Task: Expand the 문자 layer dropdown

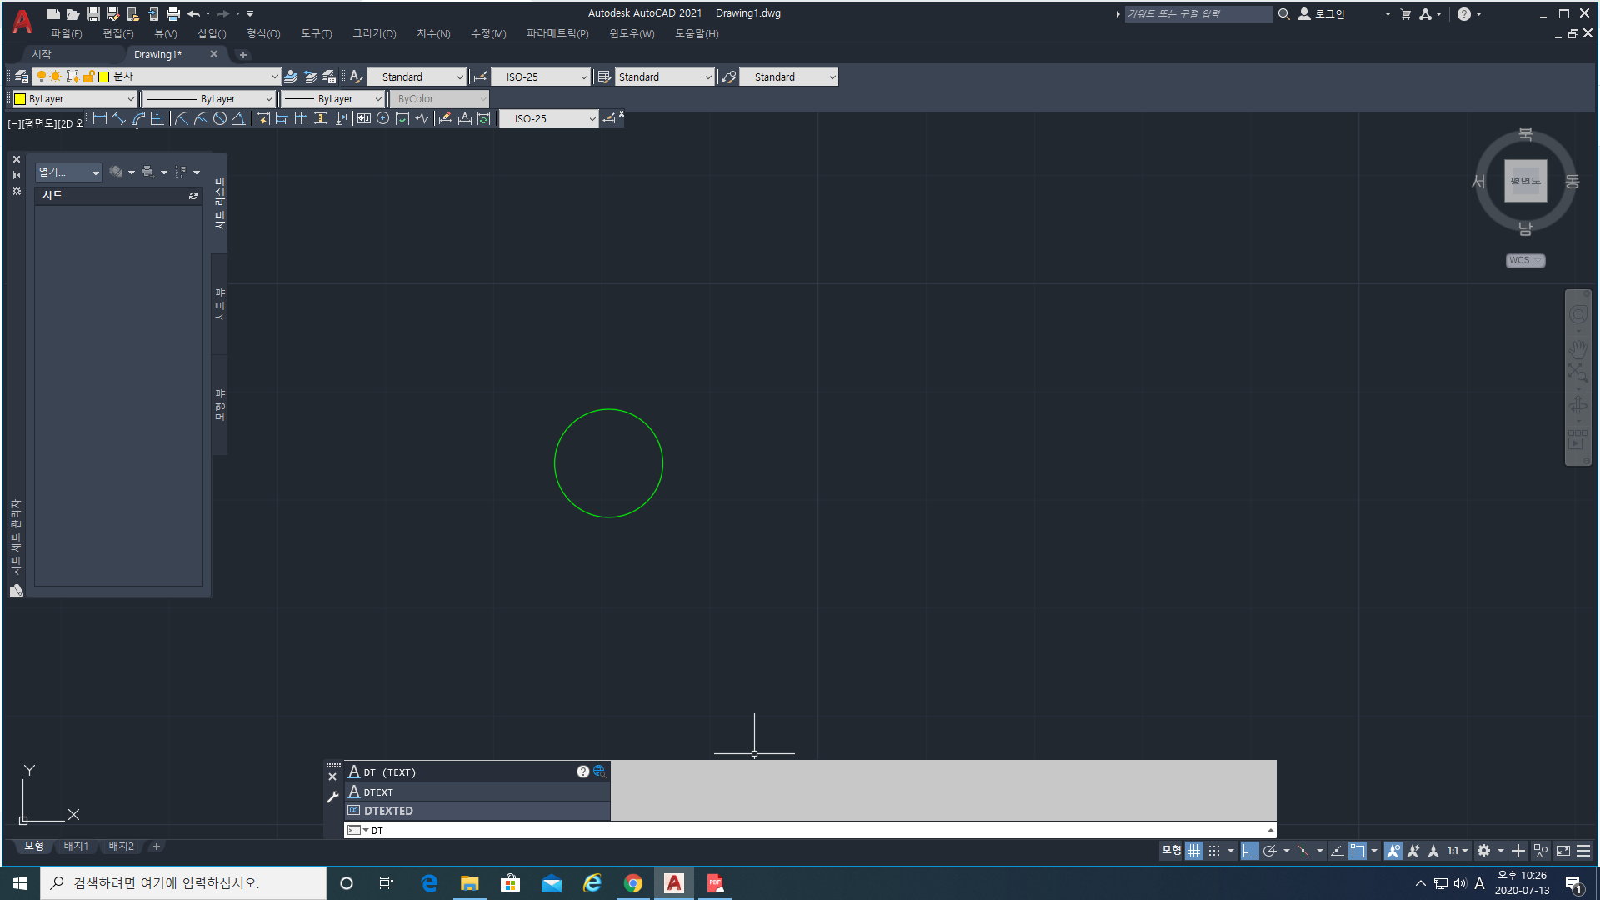Action: pyautogui.click(x=274, y=77)
